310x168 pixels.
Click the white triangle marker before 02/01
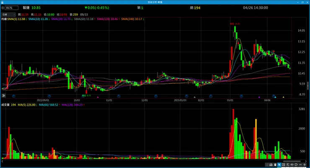tap(194, 97)
